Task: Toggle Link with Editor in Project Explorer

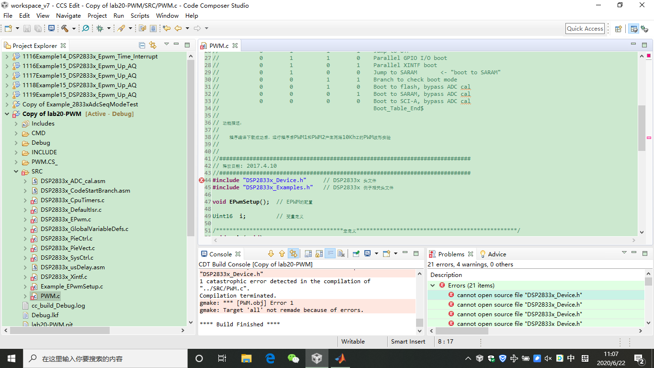Action: click(x=153, y=46)
